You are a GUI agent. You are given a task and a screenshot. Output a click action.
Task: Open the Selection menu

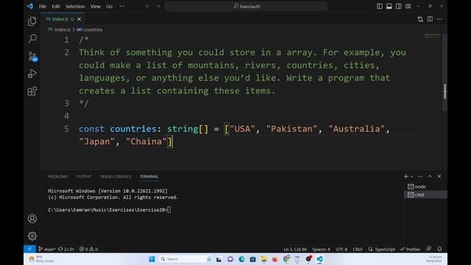tap(75, 7)
